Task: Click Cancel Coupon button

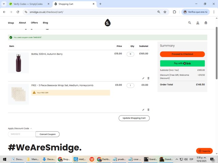Action: click(48, 134)
